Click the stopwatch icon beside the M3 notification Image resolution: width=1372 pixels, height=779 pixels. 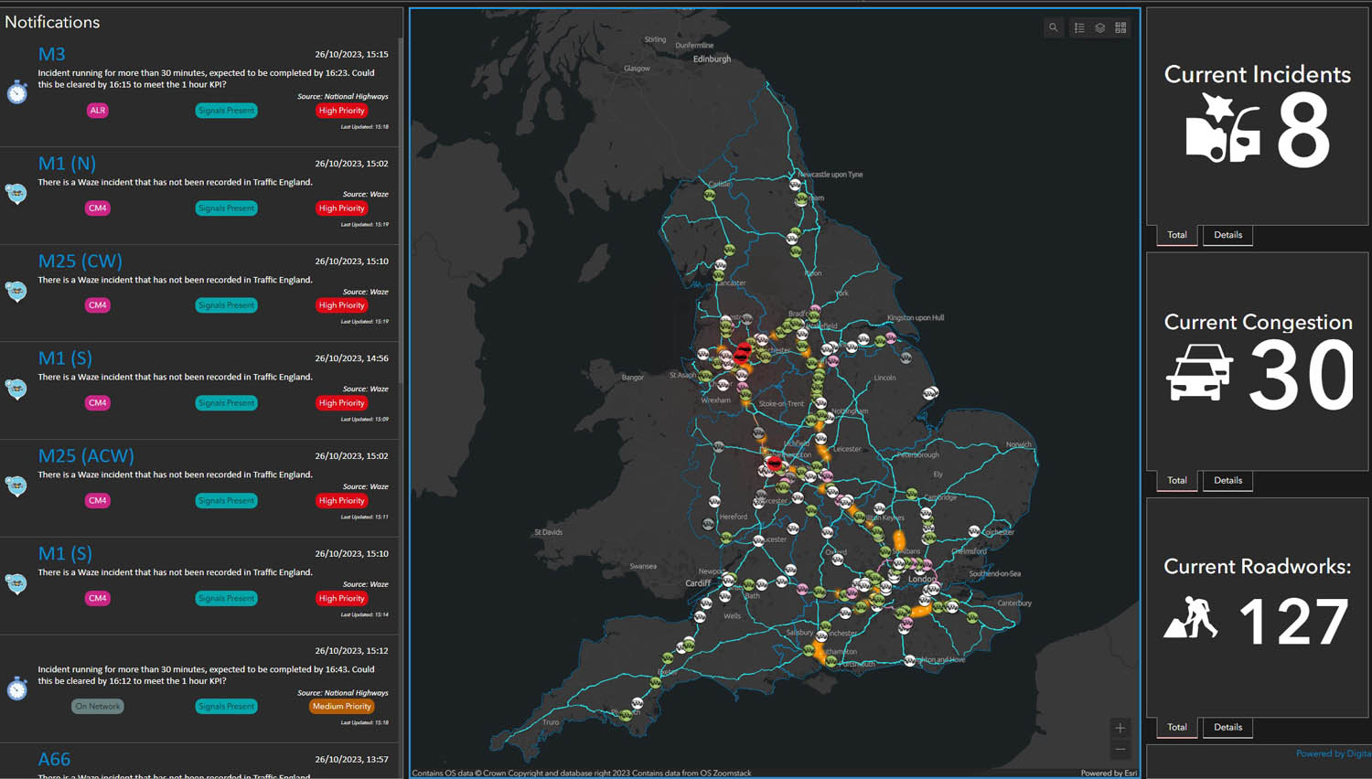pyautogui.click(x=16, y=92)
